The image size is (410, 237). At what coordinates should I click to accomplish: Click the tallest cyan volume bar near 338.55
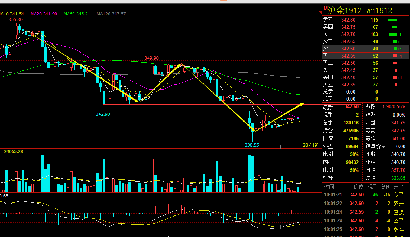250,174
